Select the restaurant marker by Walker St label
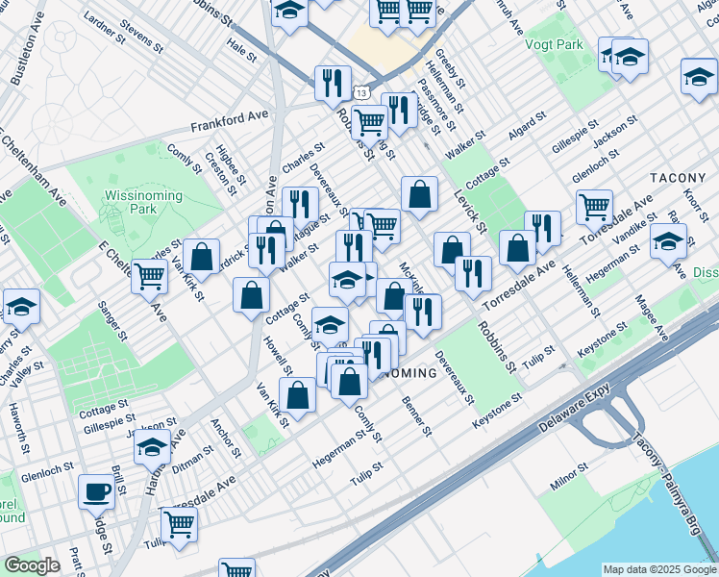This screenshot has width=719, height=577. click(x=266, y=252)
